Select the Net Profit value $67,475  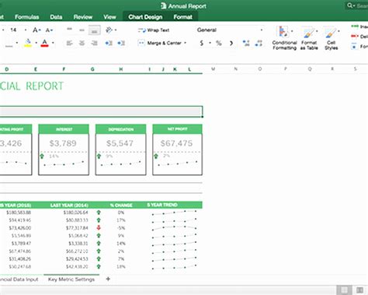click(x=176, y=143)
